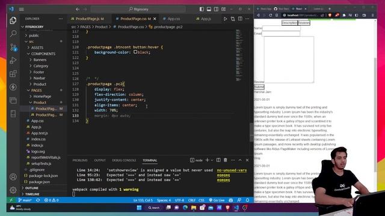Close the ProductPage.css tab
Viewport: 385px width, 216px height.
pos(155,19)
